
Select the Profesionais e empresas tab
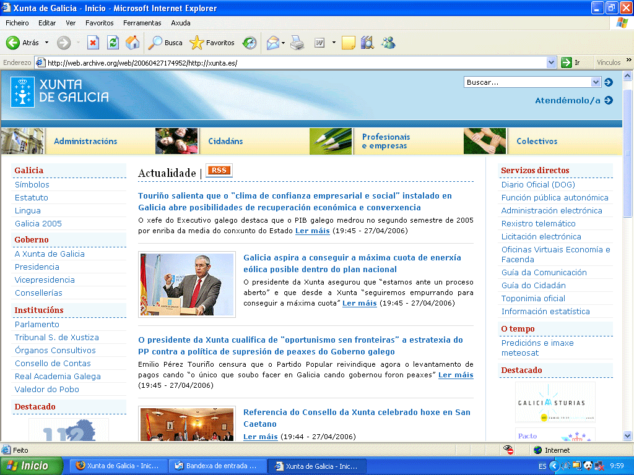pos(386,141)
